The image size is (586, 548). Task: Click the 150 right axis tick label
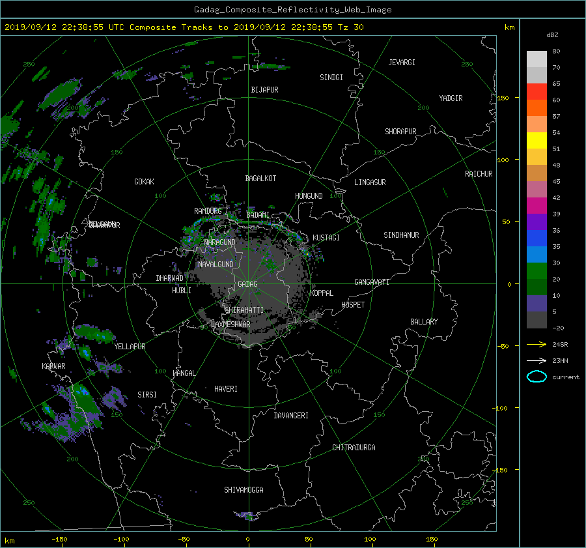503,98
